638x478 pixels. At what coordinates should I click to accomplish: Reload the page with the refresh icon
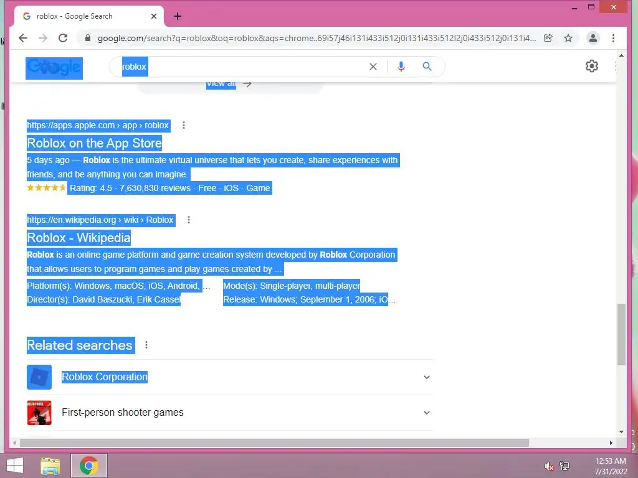coord(63,38)
